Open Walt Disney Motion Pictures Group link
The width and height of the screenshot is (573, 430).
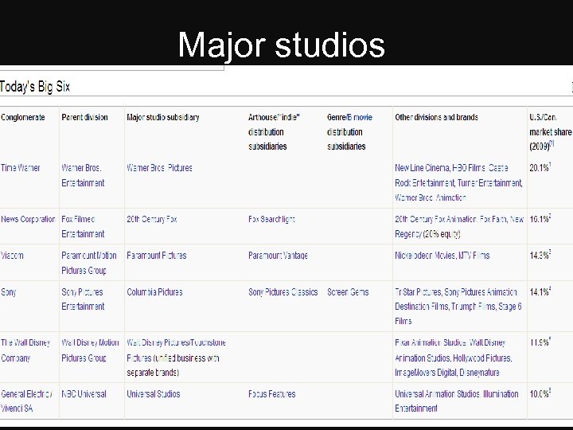(90, 350)
